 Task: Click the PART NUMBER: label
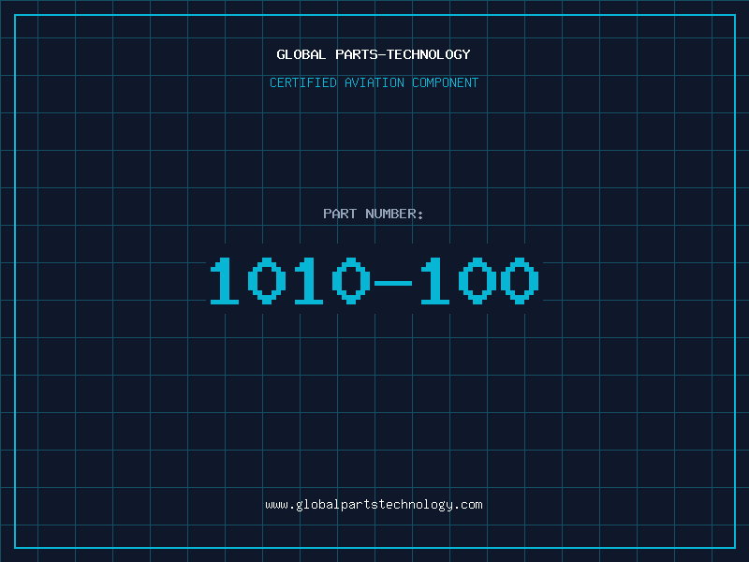373,214
